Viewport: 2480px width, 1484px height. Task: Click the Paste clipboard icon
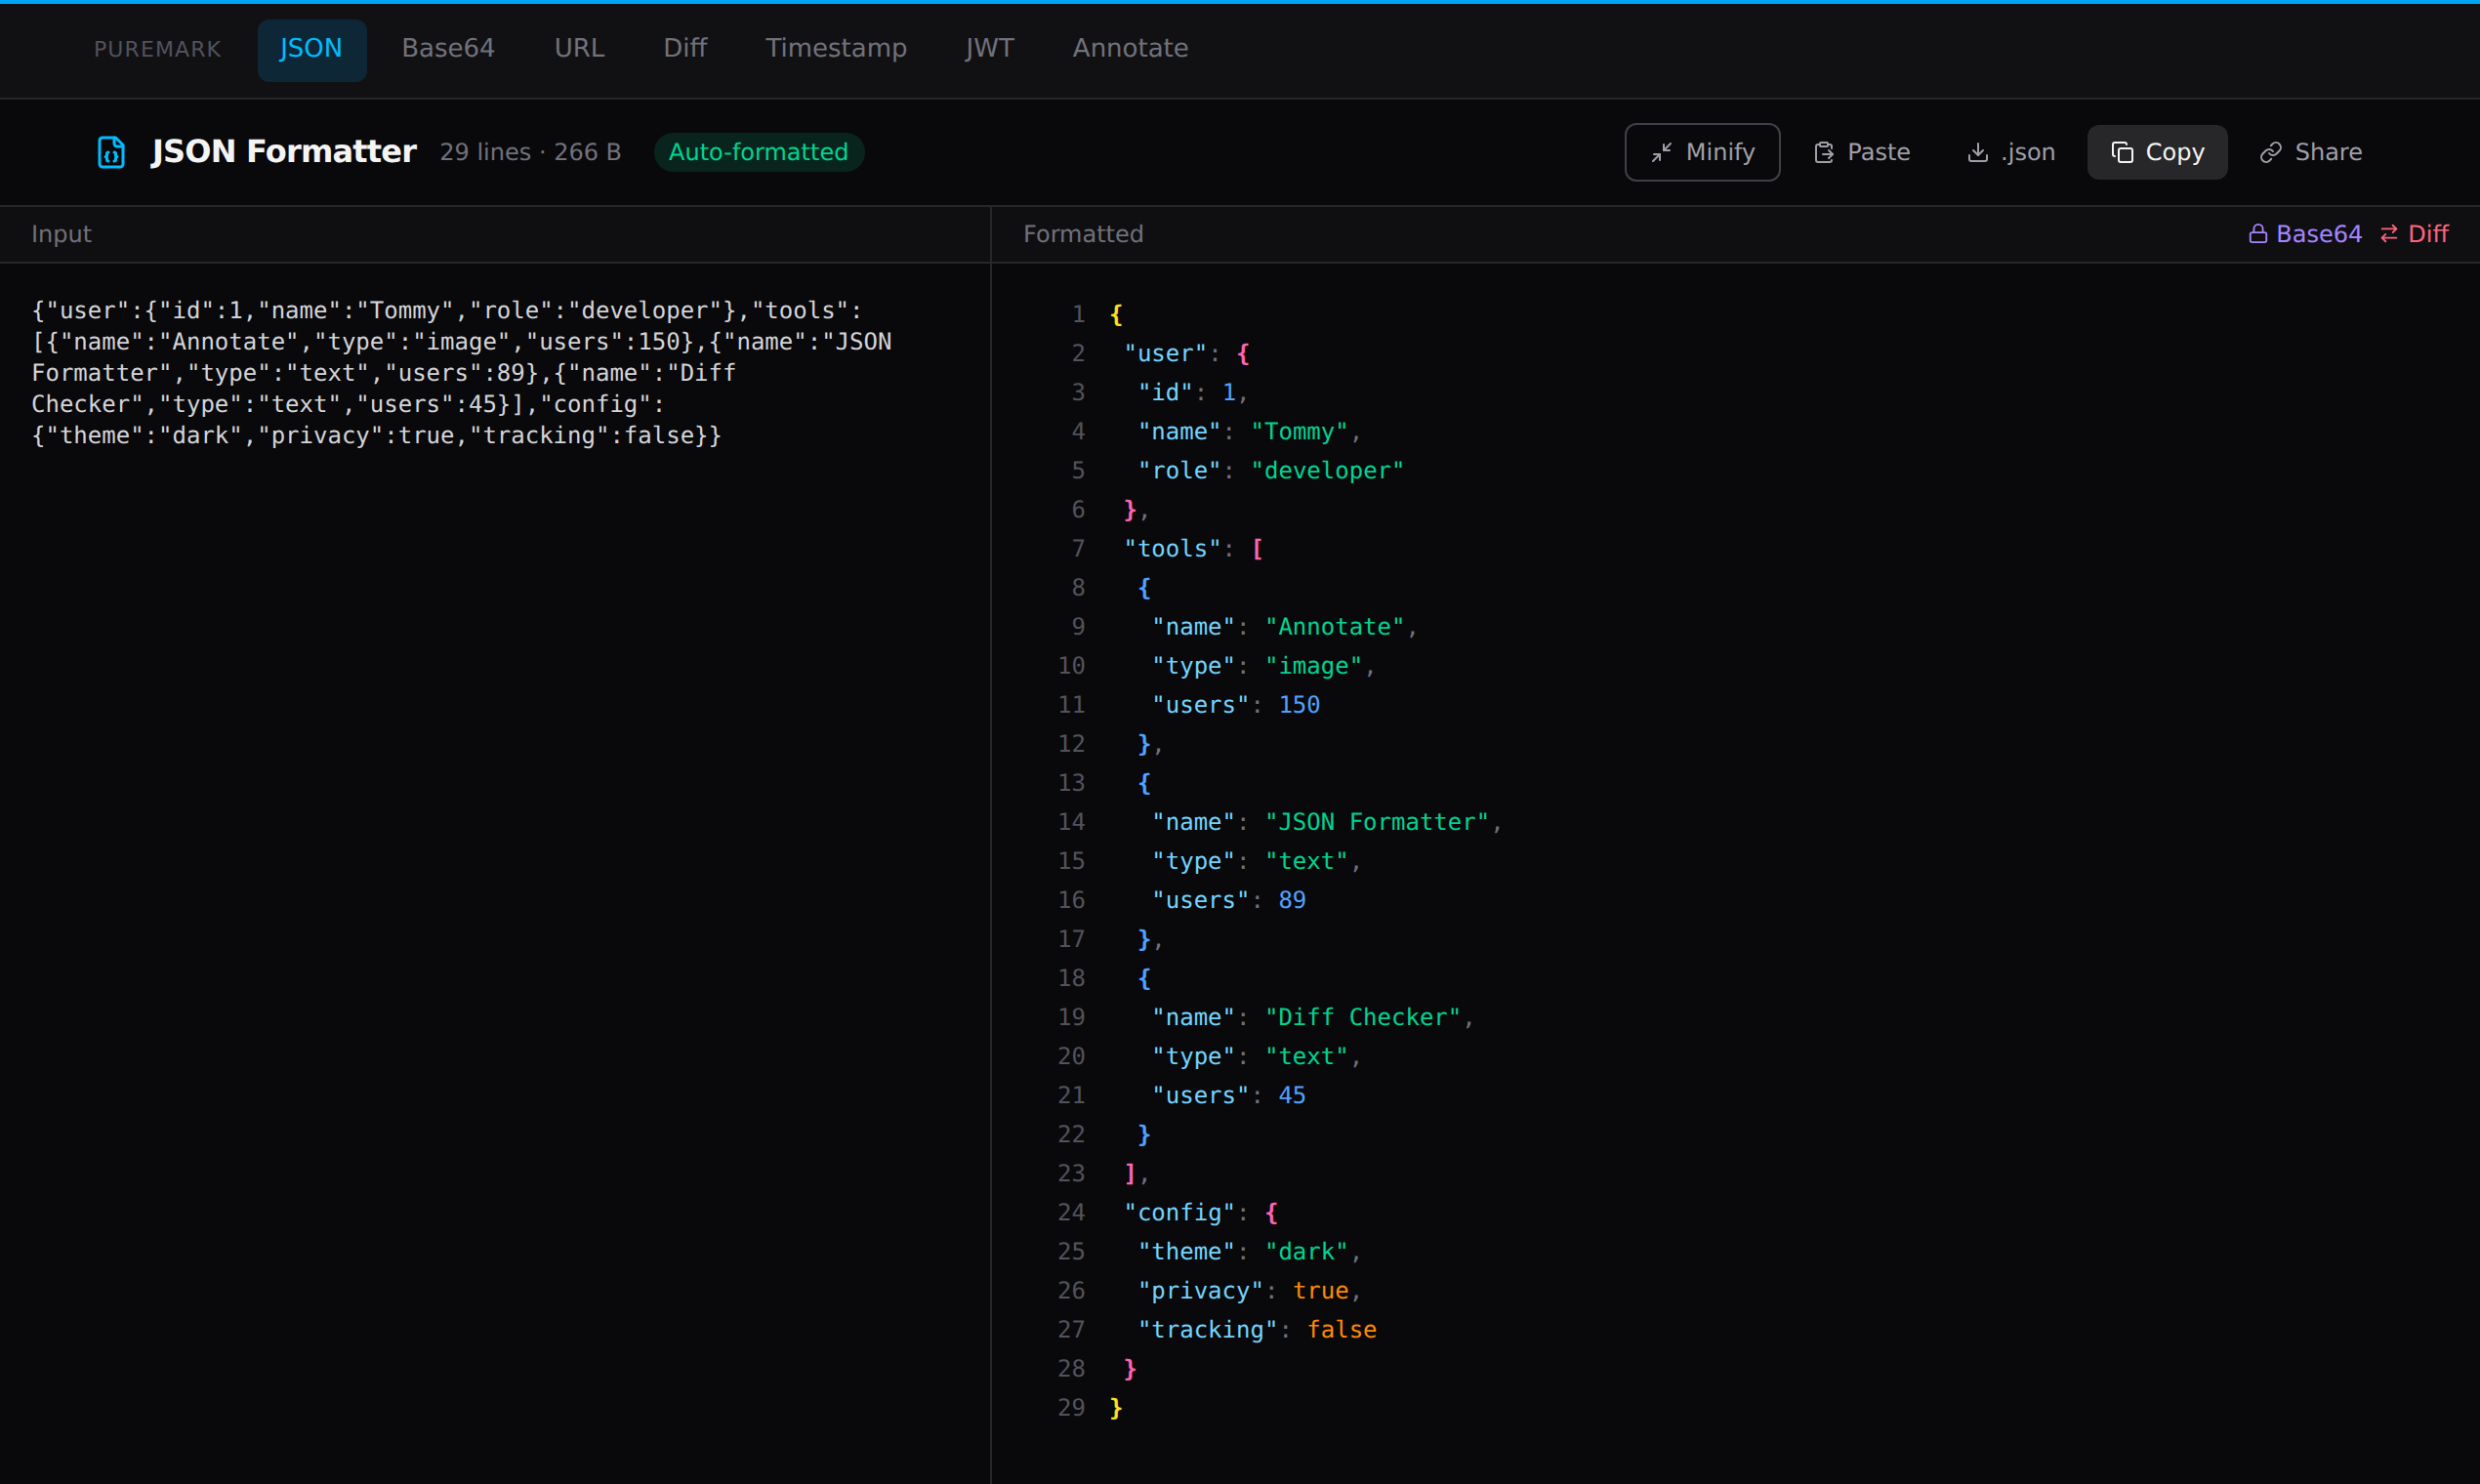1824,152
